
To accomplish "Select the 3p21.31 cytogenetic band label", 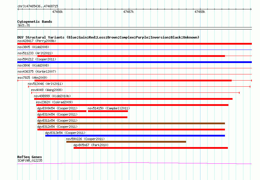I will tap(24, 25).
